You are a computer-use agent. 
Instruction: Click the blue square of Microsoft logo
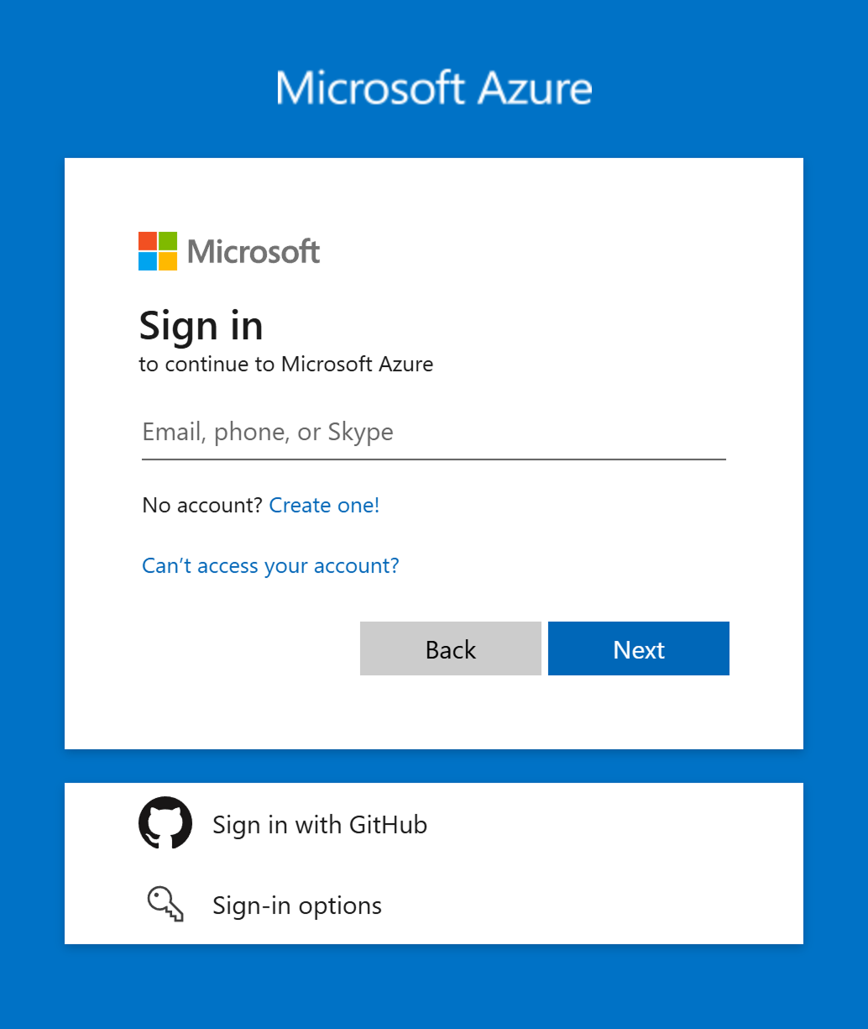(148, 261)
